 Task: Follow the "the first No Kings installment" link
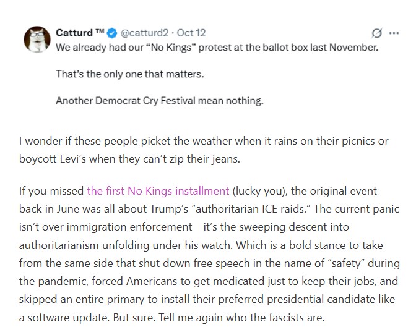tap(158, 190)
